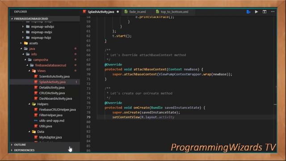Click the assets folder icon
286x161 pixels.
(26, 43)
